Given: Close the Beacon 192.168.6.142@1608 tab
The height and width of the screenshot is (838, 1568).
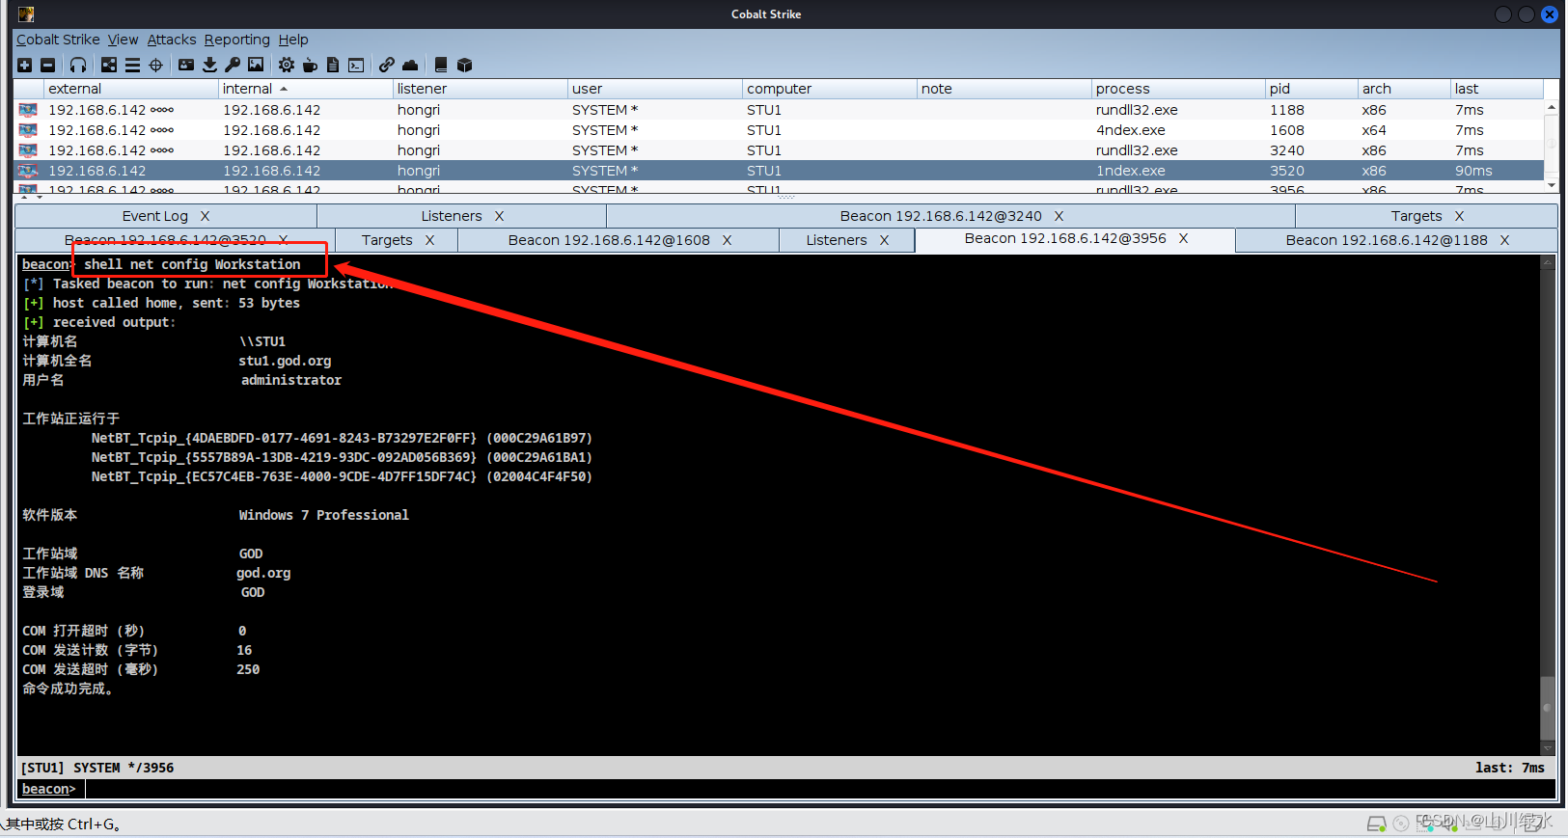Looking at the screenshot, I should point(727,240).
